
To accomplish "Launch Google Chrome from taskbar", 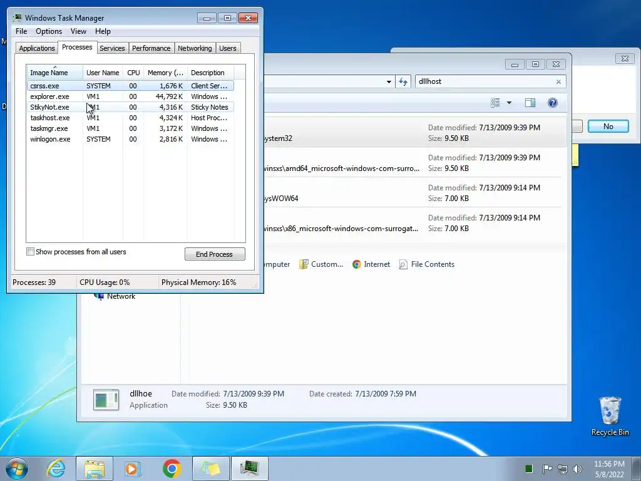I will coord(172,468).
